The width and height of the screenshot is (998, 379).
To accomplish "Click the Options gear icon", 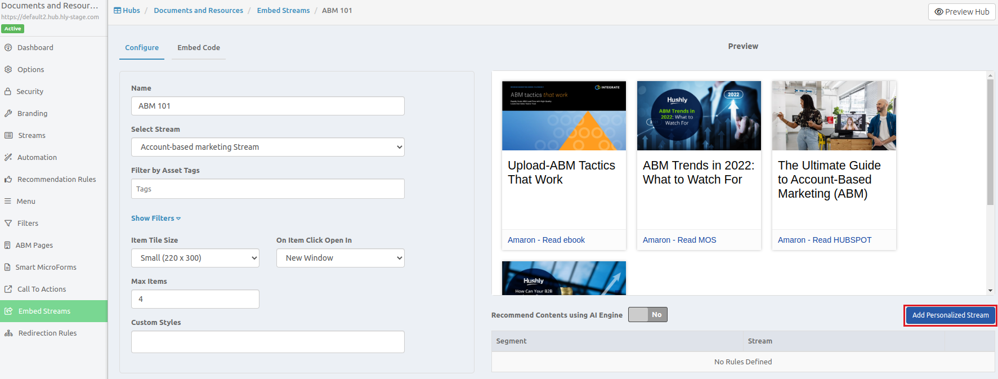I will [8, 70].
